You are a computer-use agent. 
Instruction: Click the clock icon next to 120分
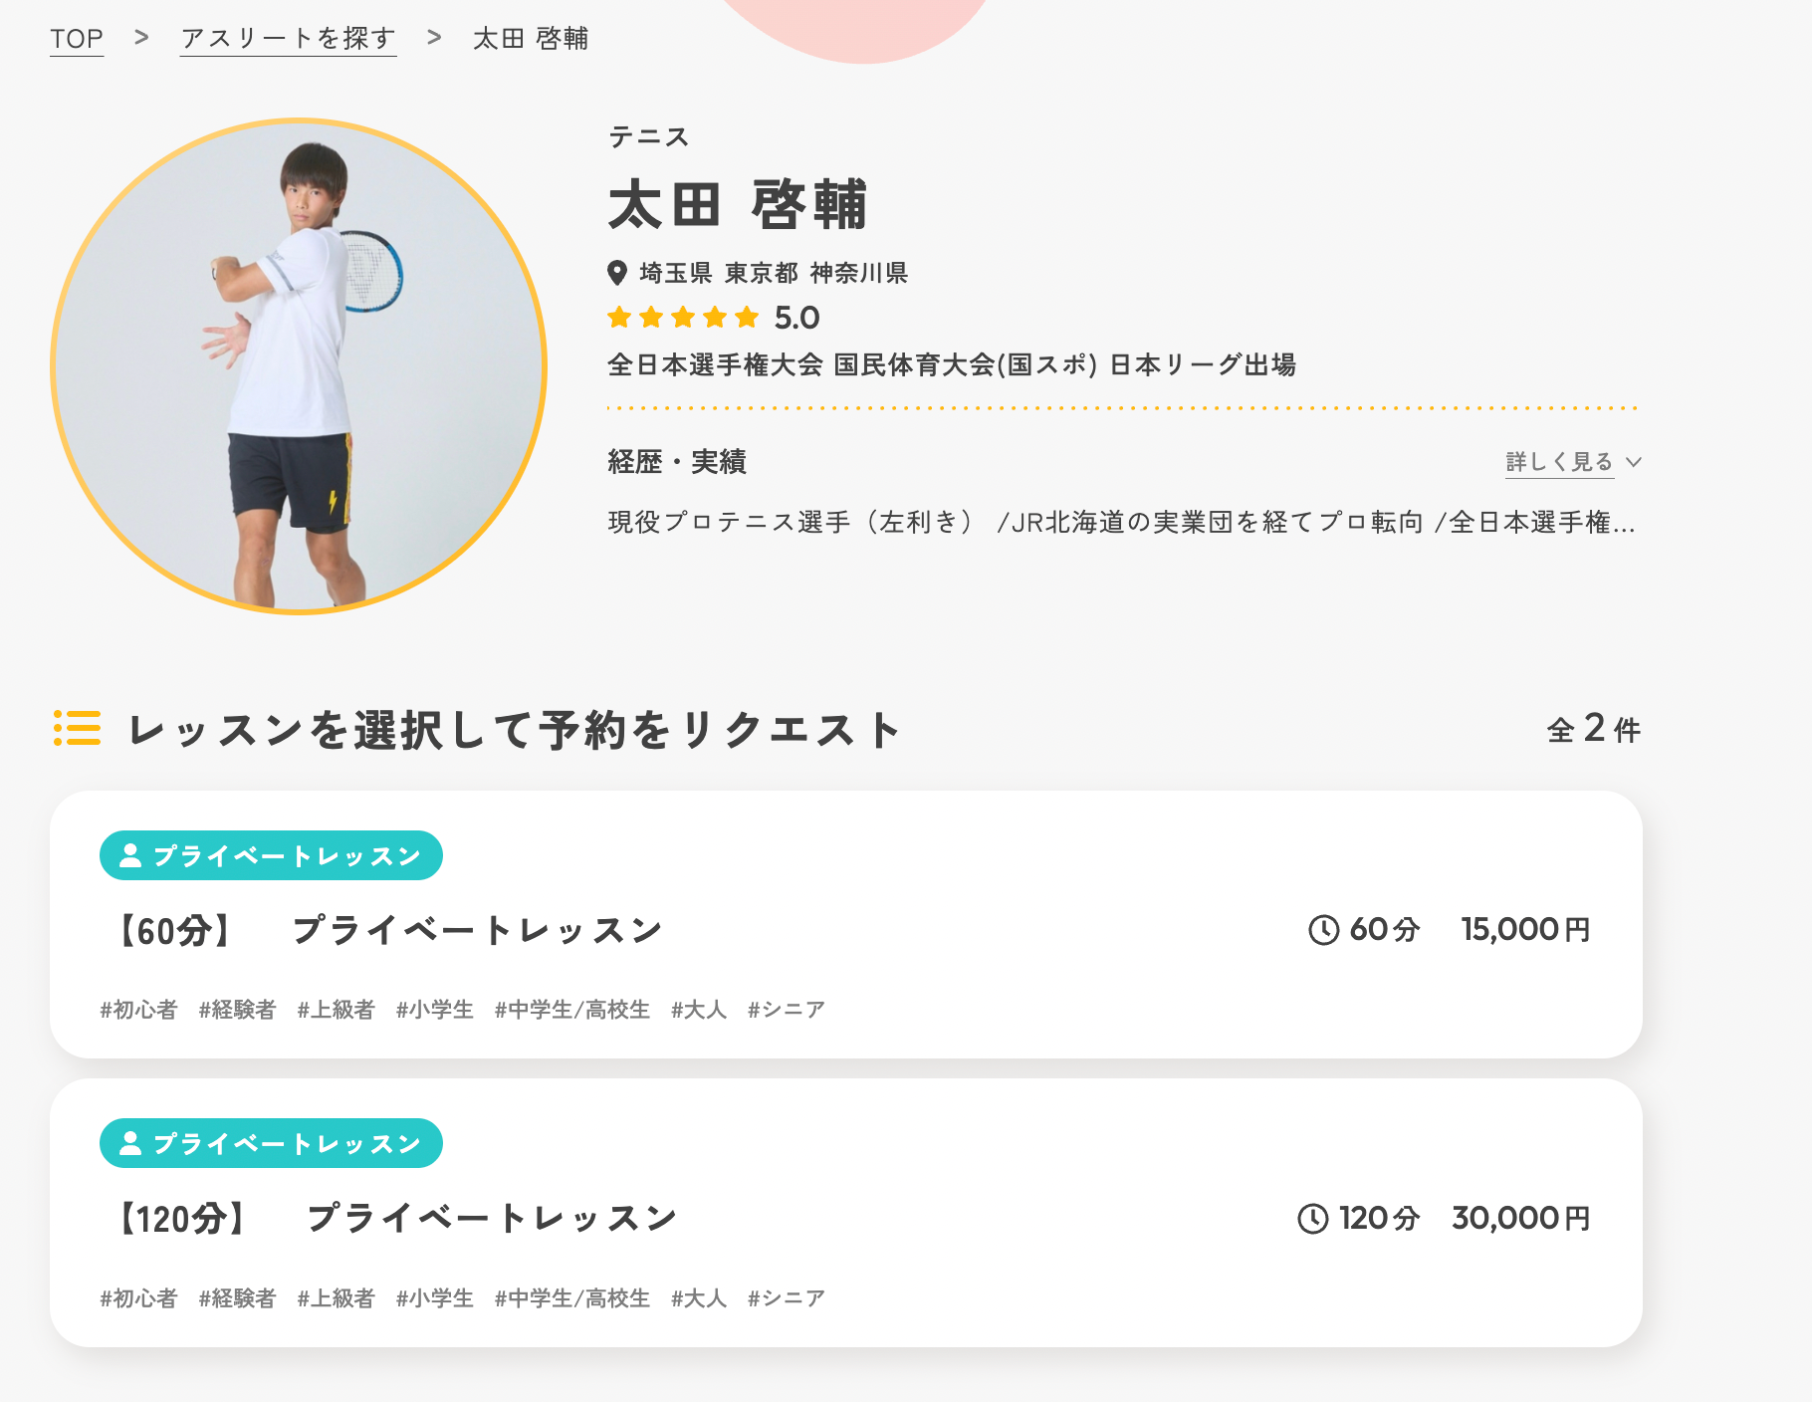point(1313,1219)
